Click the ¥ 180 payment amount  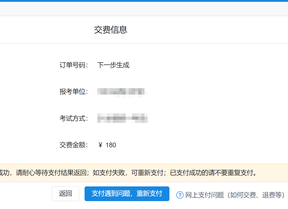point(107,145)
